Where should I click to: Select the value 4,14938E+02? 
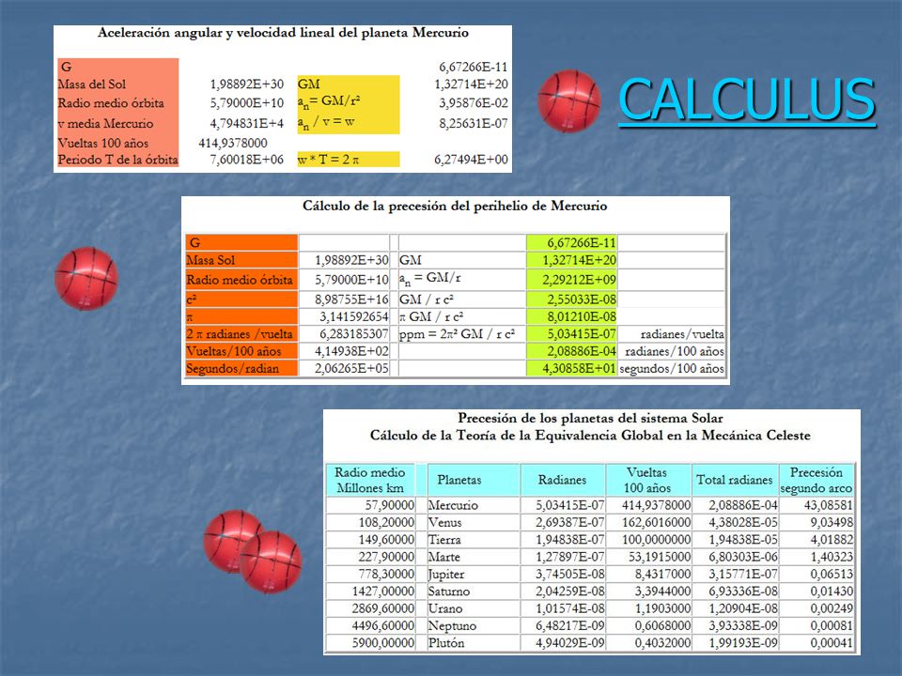[351, 350]
